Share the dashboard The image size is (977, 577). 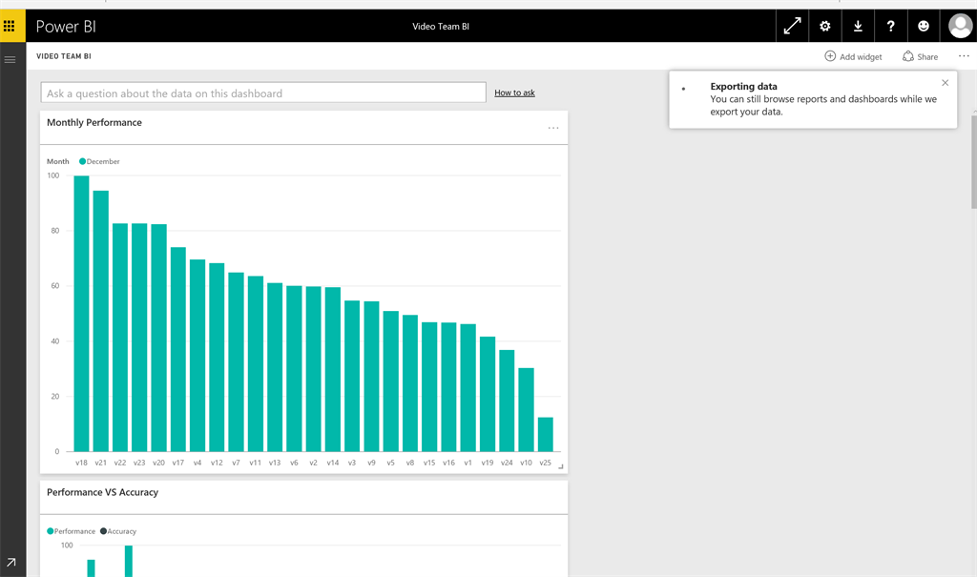[x=920, y=57]
